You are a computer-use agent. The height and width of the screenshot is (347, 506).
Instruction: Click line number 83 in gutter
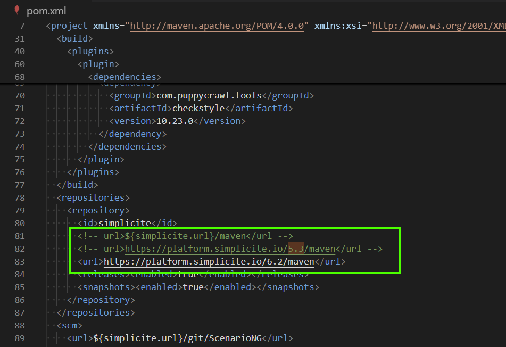tap(19, 262)
